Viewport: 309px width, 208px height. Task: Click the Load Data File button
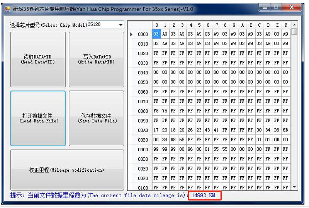point(38,118)
